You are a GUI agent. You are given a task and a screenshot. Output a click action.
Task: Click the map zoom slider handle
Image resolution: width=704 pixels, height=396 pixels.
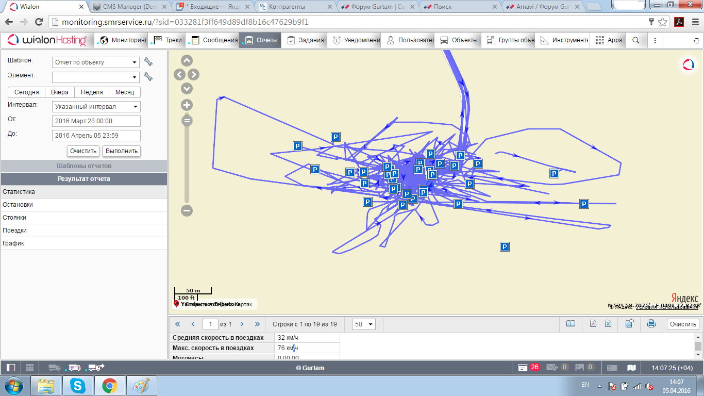tap(187, 121)
